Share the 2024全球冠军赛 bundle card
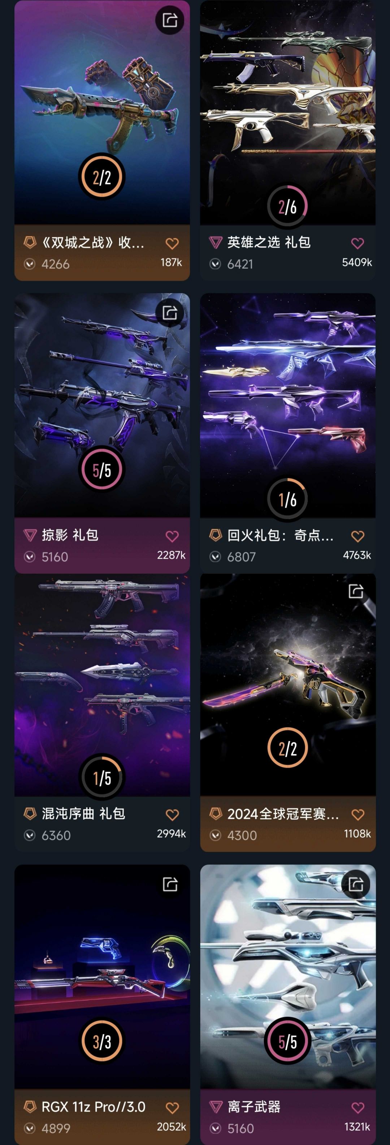Image resolution: width=390 pixels, height=1145 pixels. click(356, 591)
